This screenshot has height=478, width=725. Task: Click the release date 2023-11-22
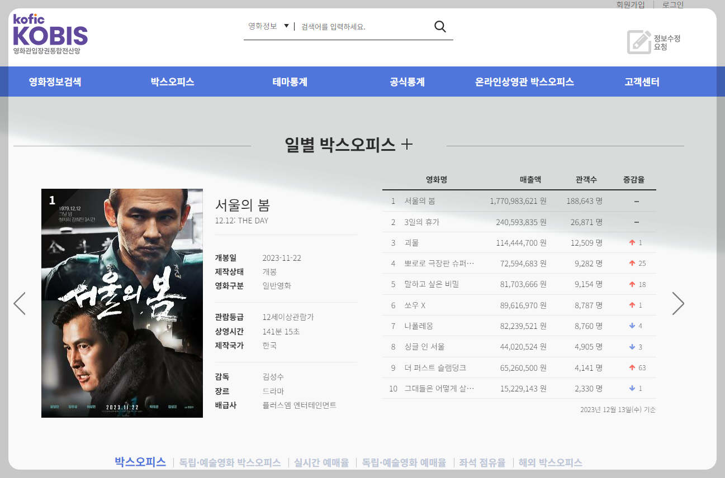pyautogui.click(x=282, y=257)
